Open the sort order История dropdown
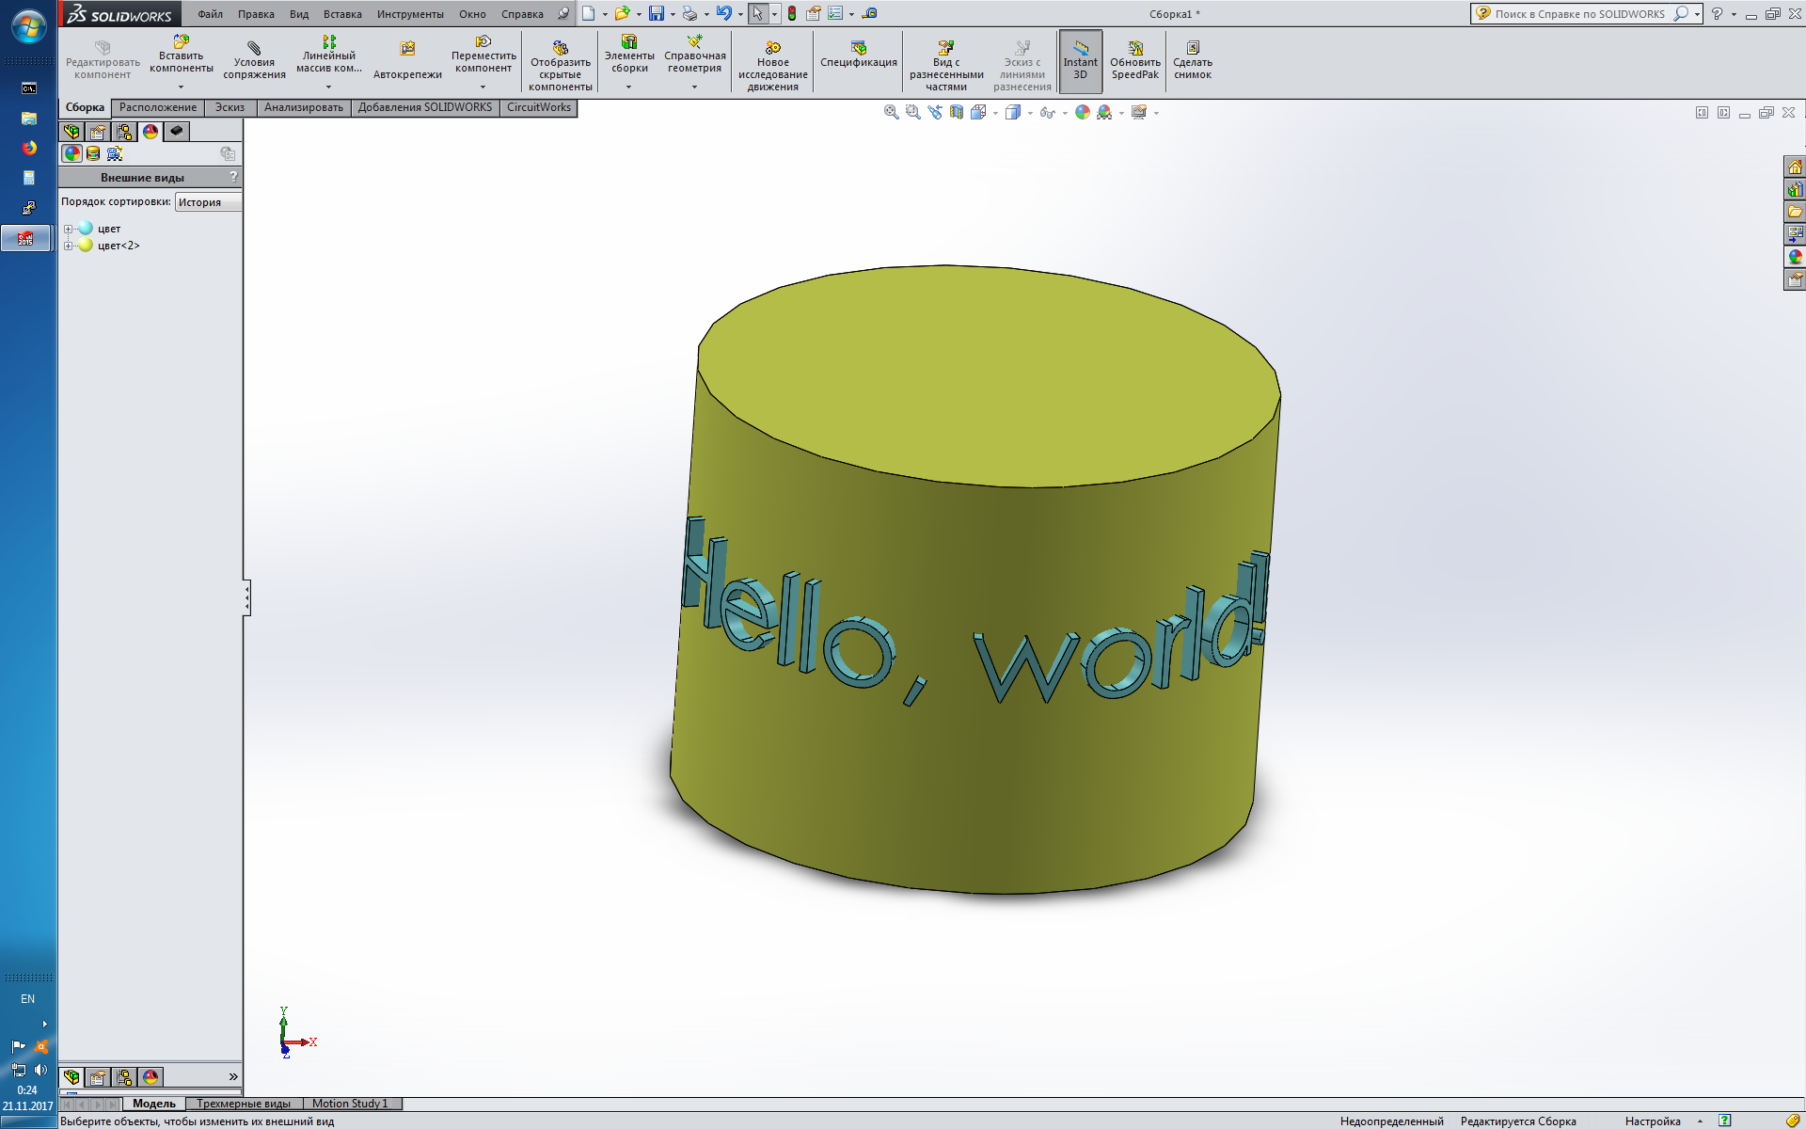The height and width of the screenshot is (1129, 1806). (x=208, y=202)
